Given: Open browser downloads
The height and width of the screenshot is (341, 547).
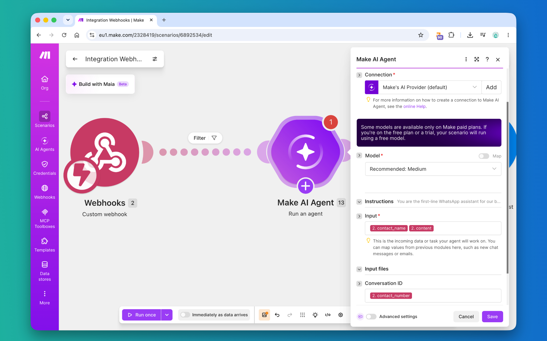Looking at the screenshot, I should [x=470, y=35].
